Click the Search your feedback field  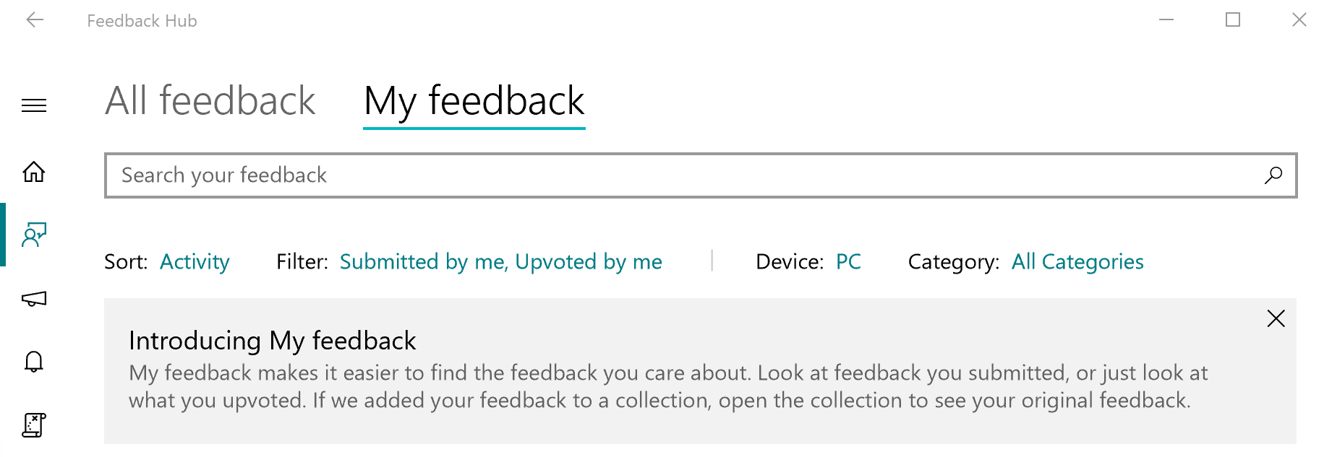[x=680, y=175]
